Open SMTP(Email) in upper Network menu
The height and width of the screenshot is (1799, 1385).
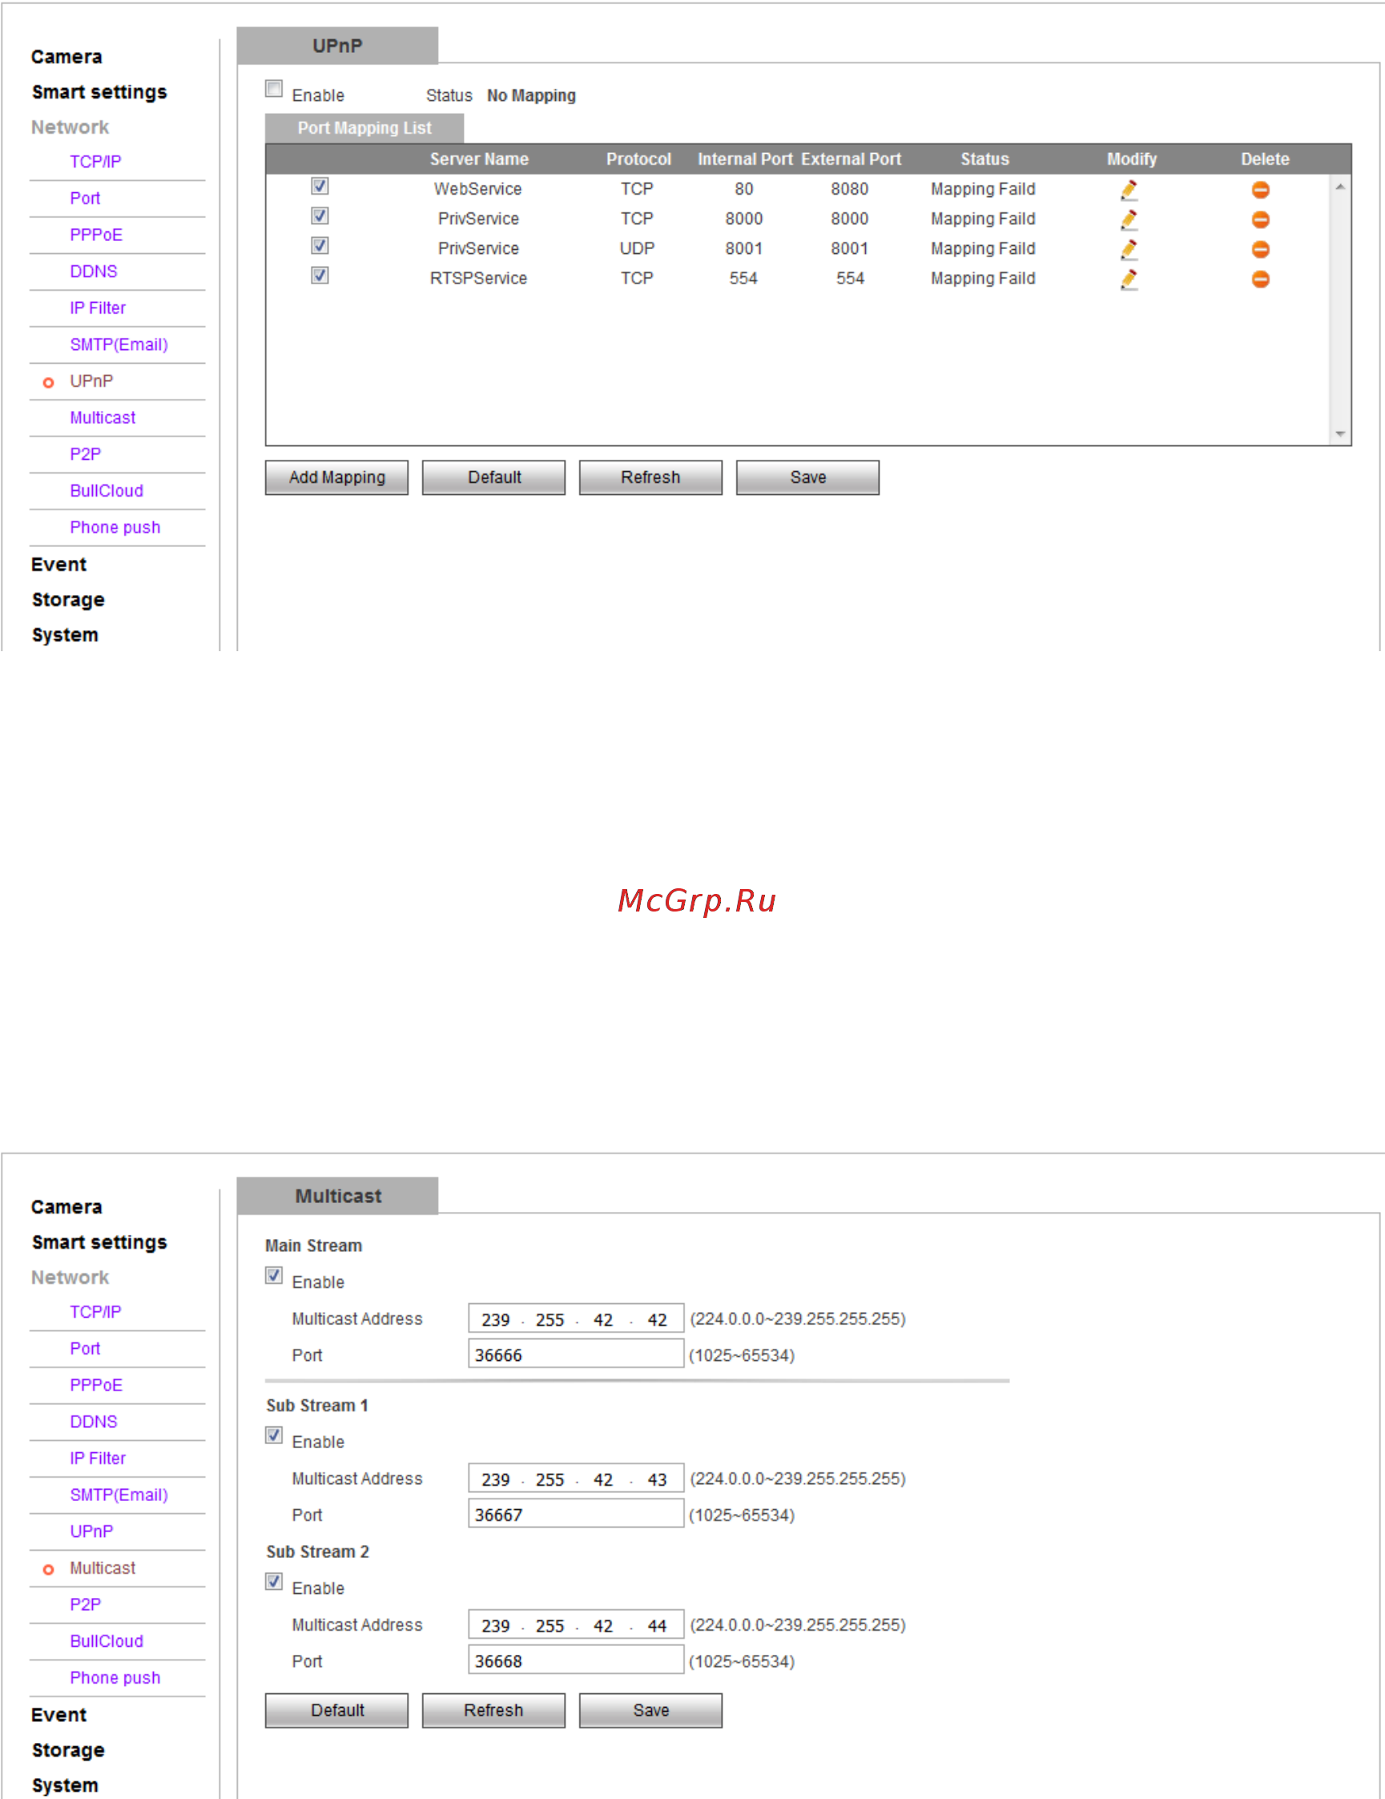click(x=119, y=345)
